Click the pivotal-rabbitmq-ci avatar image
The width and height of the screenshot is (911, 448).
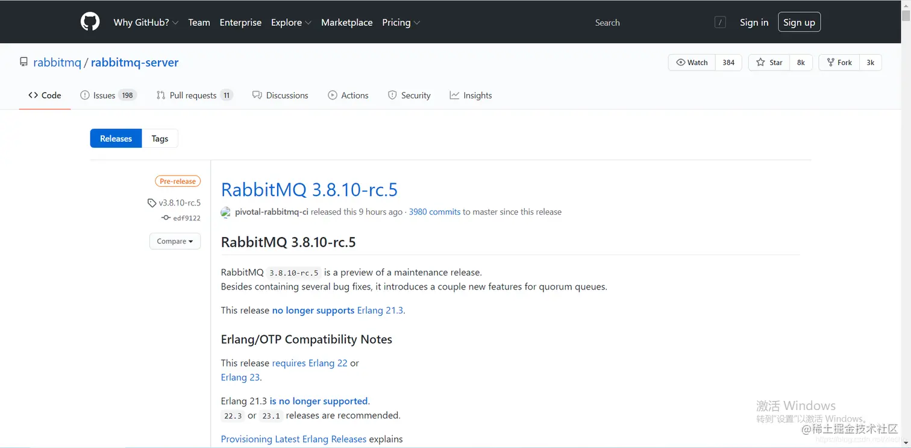(x=226, y=212)
